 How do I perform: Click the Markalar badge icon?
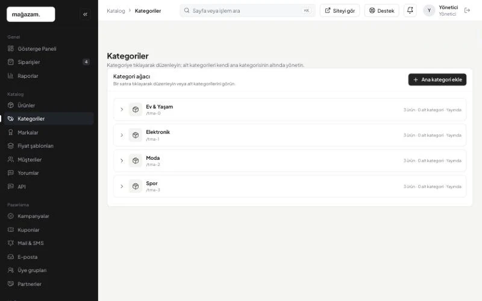[11, 132]
